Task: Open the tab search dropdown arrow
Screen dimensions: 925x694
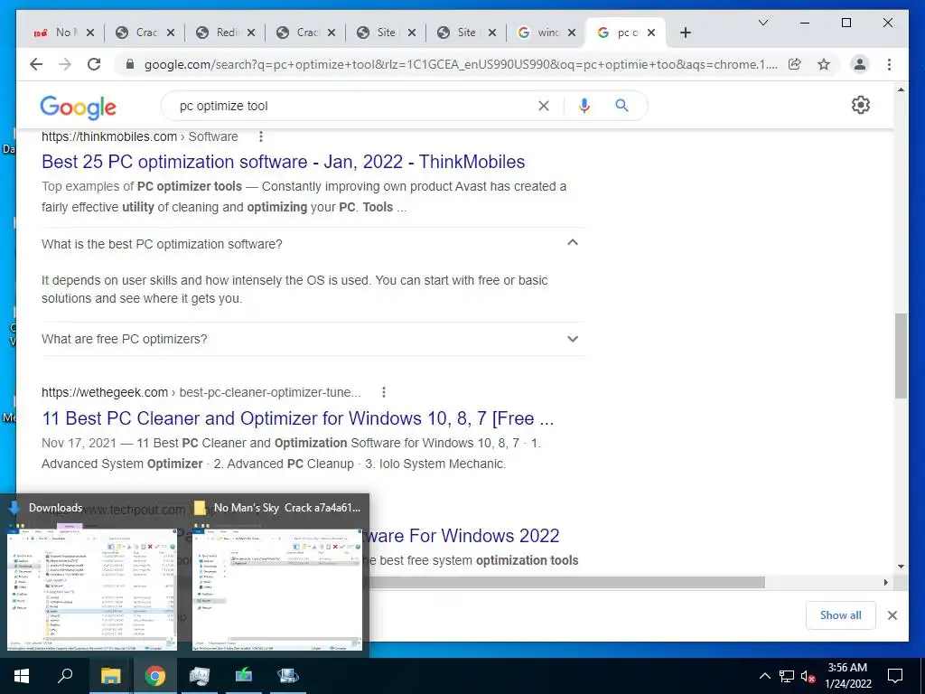Action: click(762, 23)
